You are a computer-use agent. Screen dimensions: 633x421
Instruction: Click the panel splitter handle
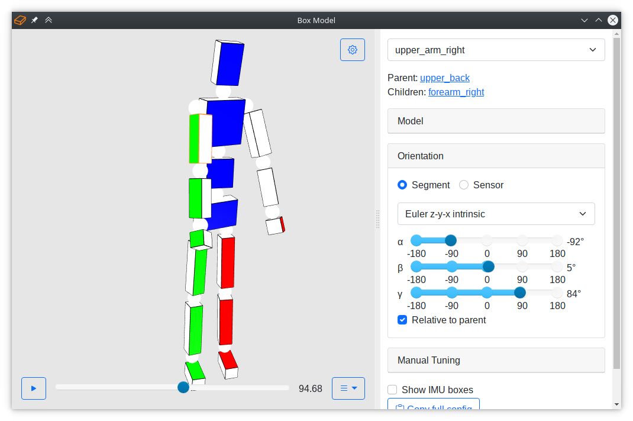(x=377, y=219)
